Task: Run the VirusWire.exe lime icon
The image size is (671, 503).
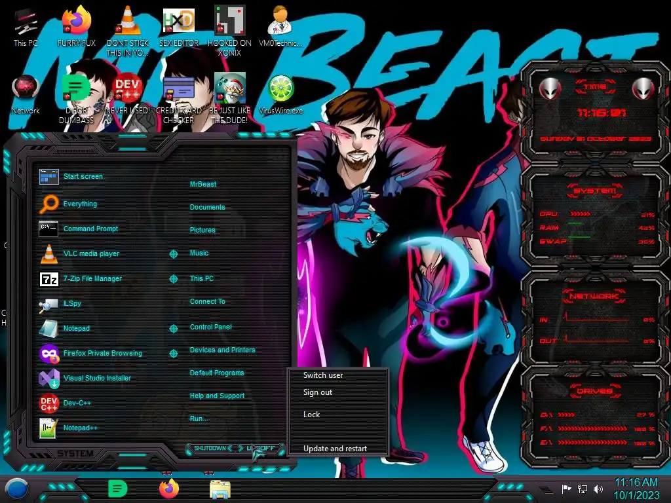Action: [280, 94]
